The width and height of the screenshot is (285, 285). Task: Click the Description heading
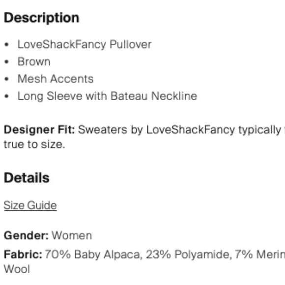(41, 18)
